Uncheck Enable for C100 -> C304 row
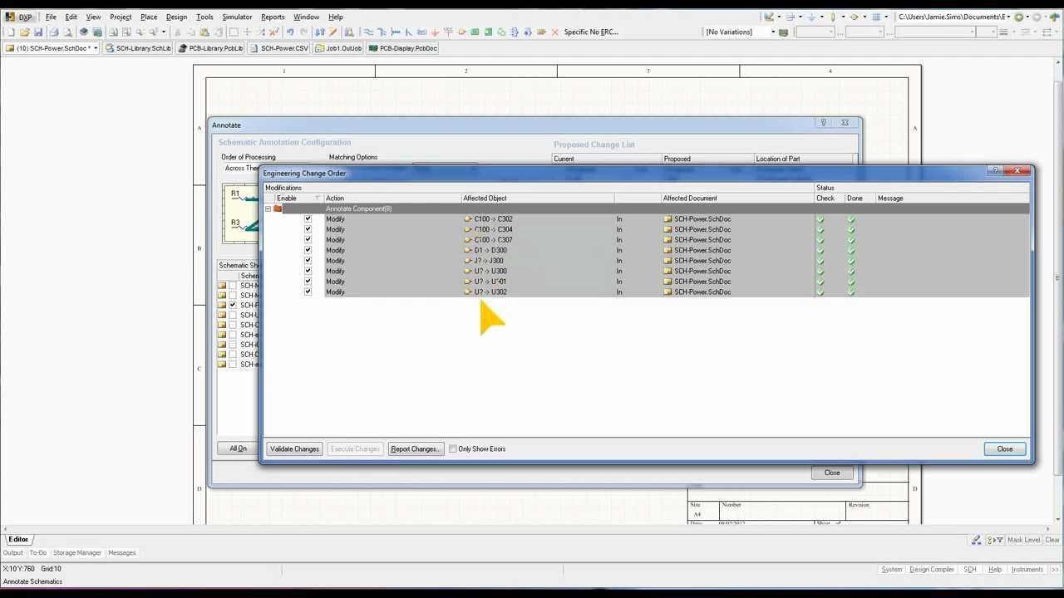This screenshot has height=598, width=1064. tap(308, 229)
